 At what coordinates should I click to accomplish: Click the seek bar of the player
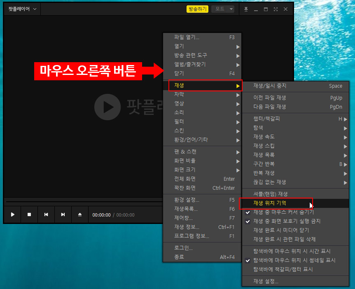[x=84, y=201]
